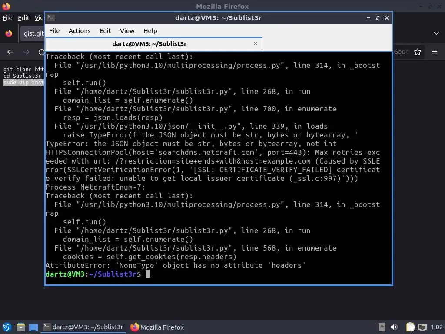
Task: Close the terminal tab with its X icon
Action: [256, 43]
